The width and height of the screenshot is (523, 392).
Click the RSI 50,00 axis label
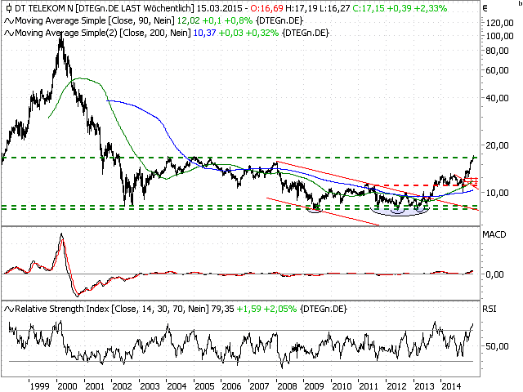tap(497, 346)
